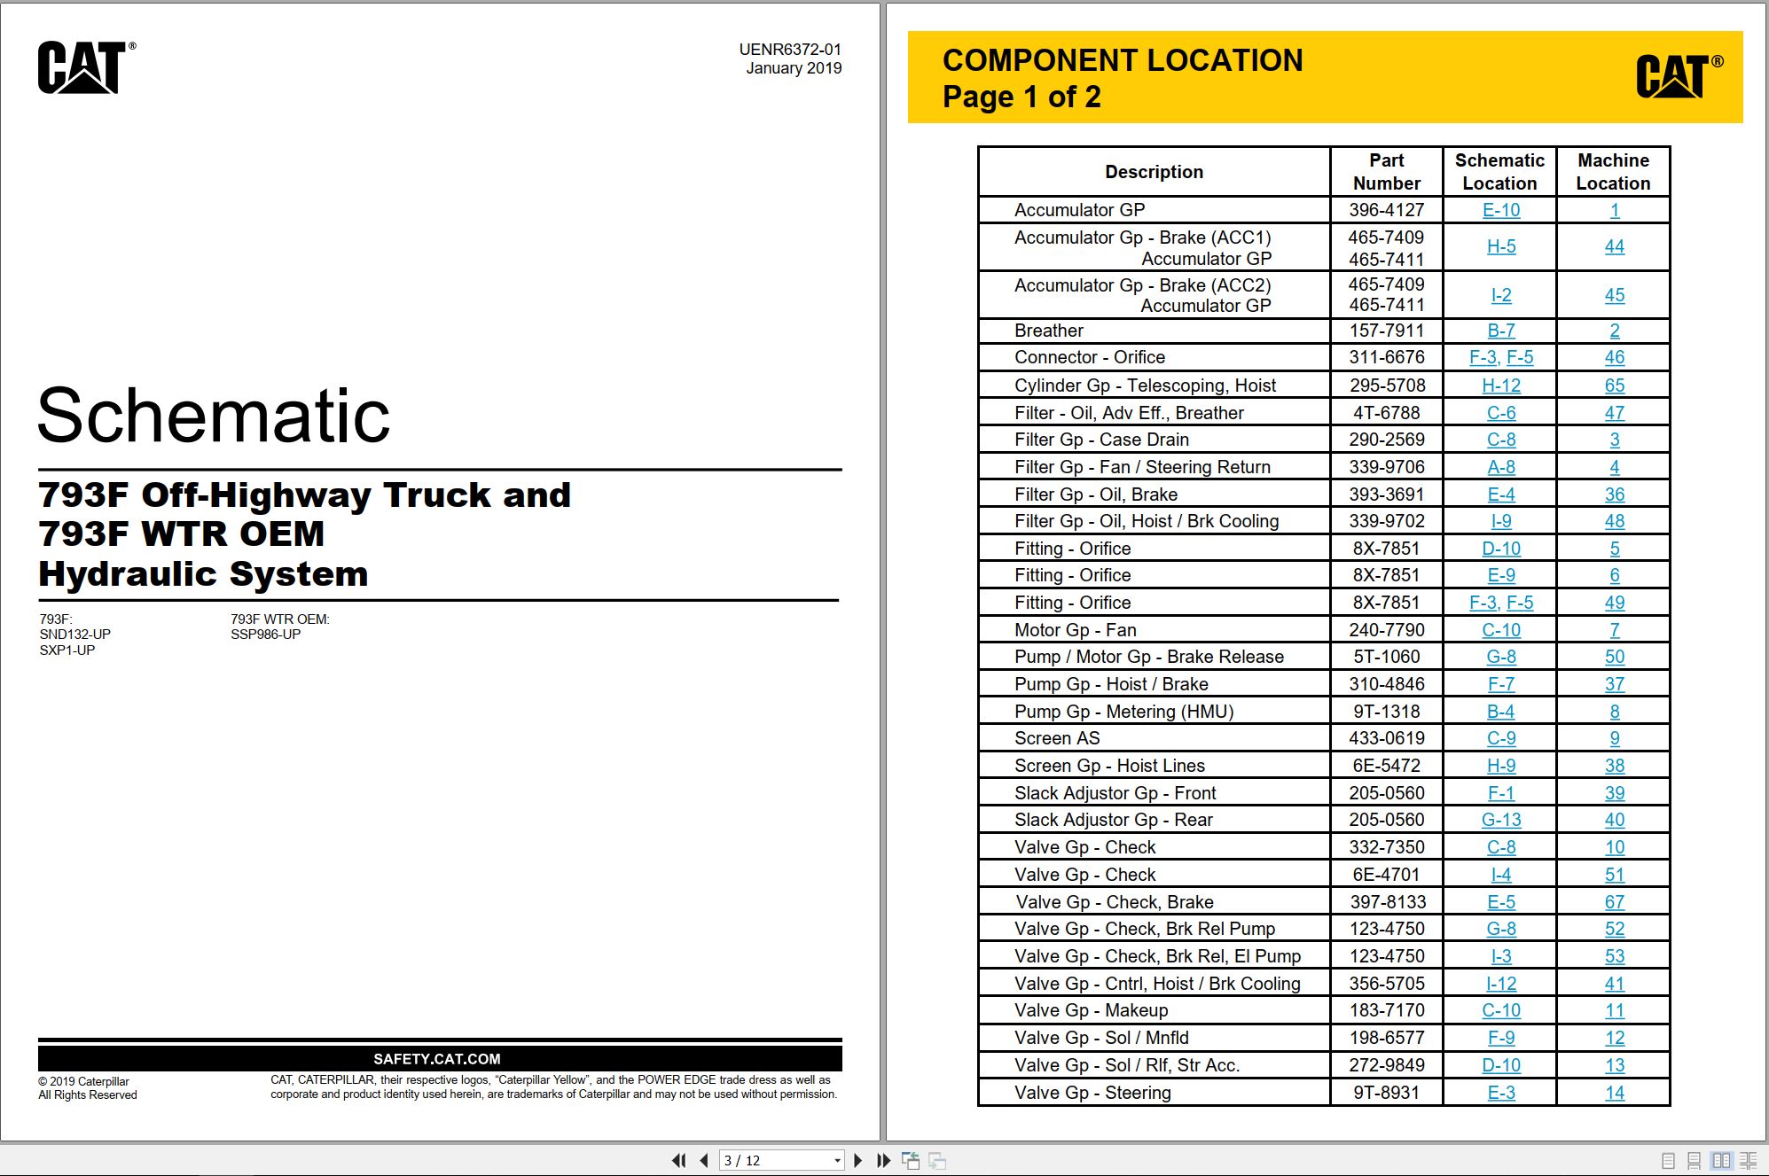This screenshot has width=1769, height=1176.
Task: Switch to continuous page layout
Action: tap(1695, 1160)
